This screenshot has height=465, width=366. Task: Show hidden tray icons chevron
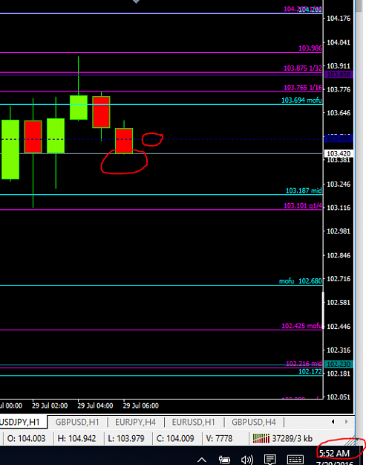tap(202, 460)
